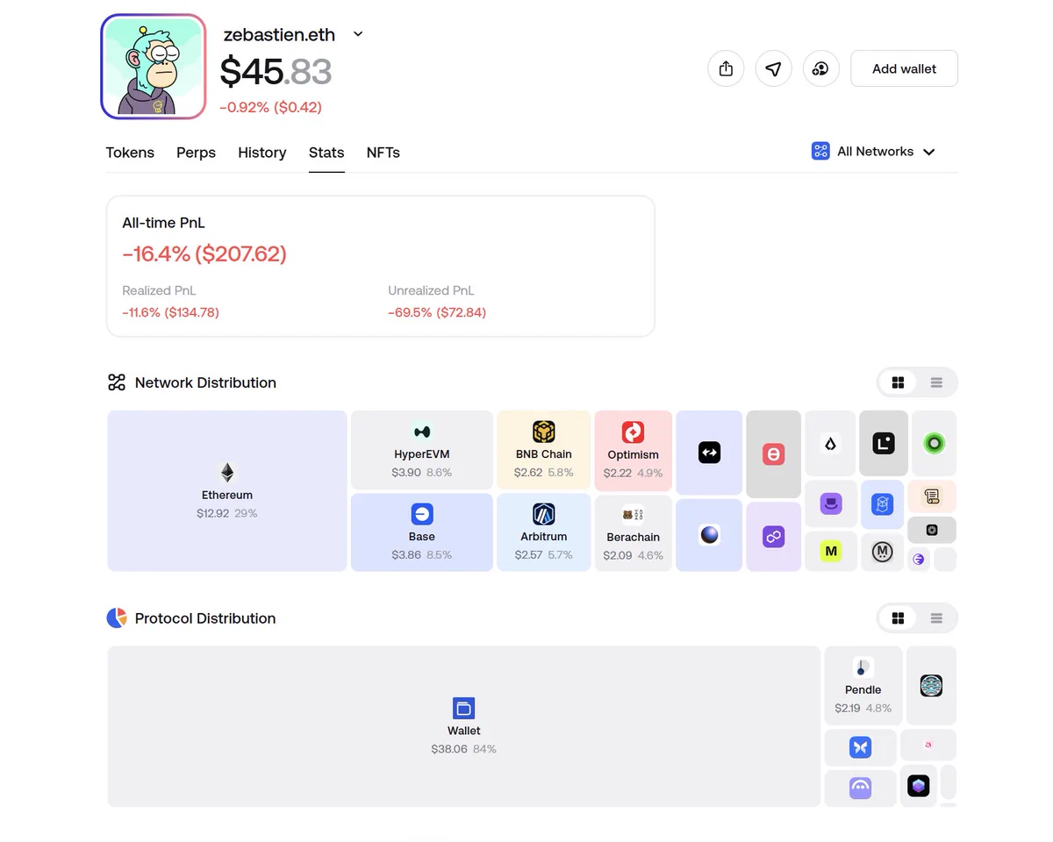Select the Berachain network tile
This screenshot has width=1053, height=842.
click(634, 533)
